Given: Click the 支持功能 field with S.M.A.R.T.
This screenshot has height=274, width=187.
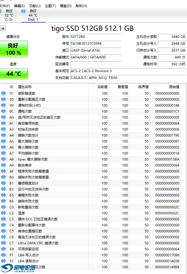Looking at the screenshot, I should click(128, 78).
